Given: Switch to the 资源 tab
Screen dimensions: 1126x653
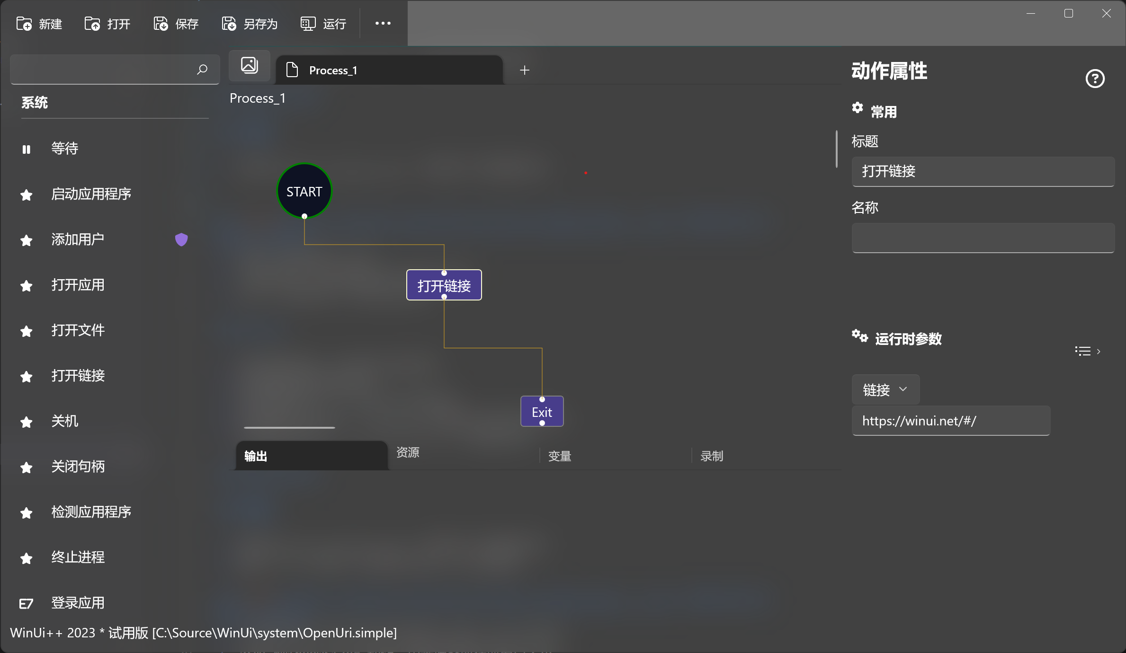Looking at the screenshot, I should pyautogui.click(x=408, y=452).
